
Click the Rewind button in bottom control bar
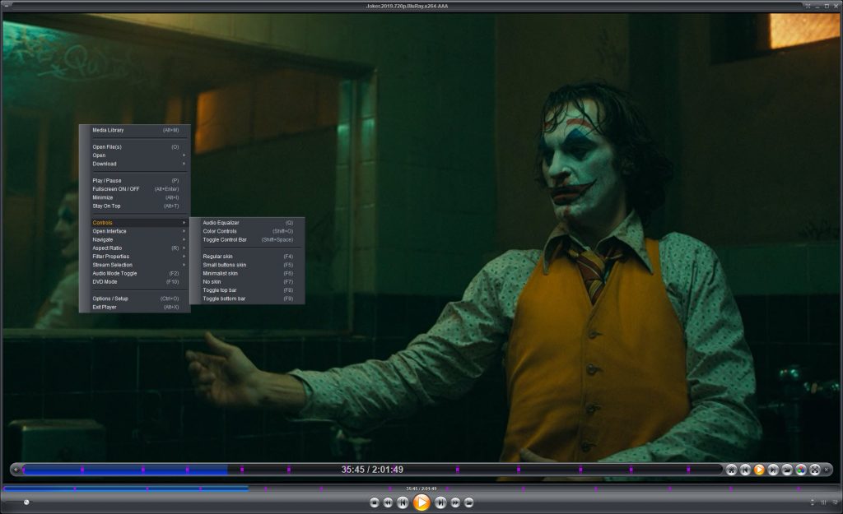tap(388, 502)
